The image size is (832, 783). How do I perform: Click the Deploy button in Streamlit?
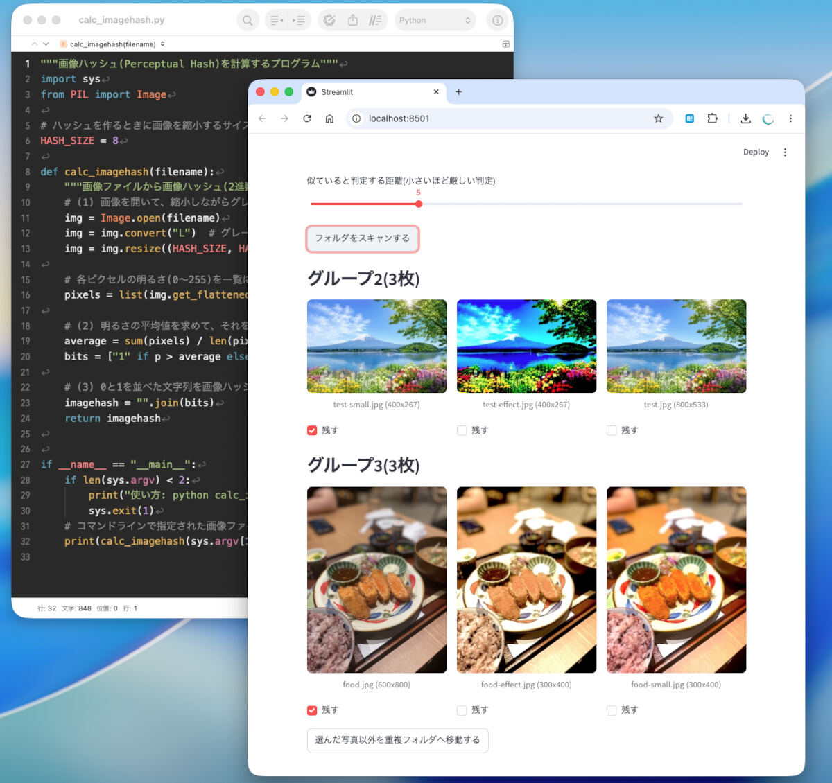click(756, 152)
